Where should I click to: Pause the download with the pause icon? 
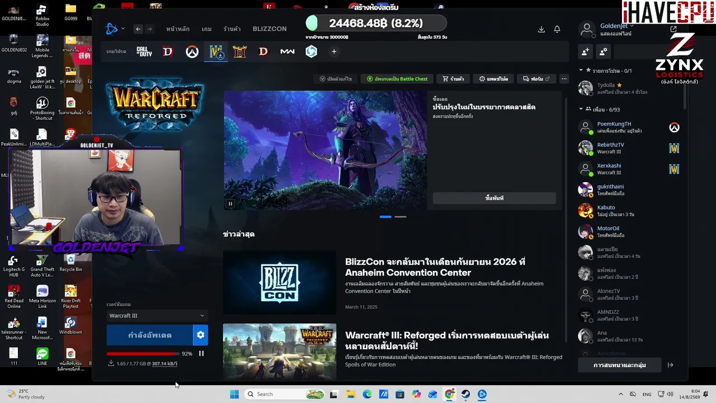pos(201,354)
